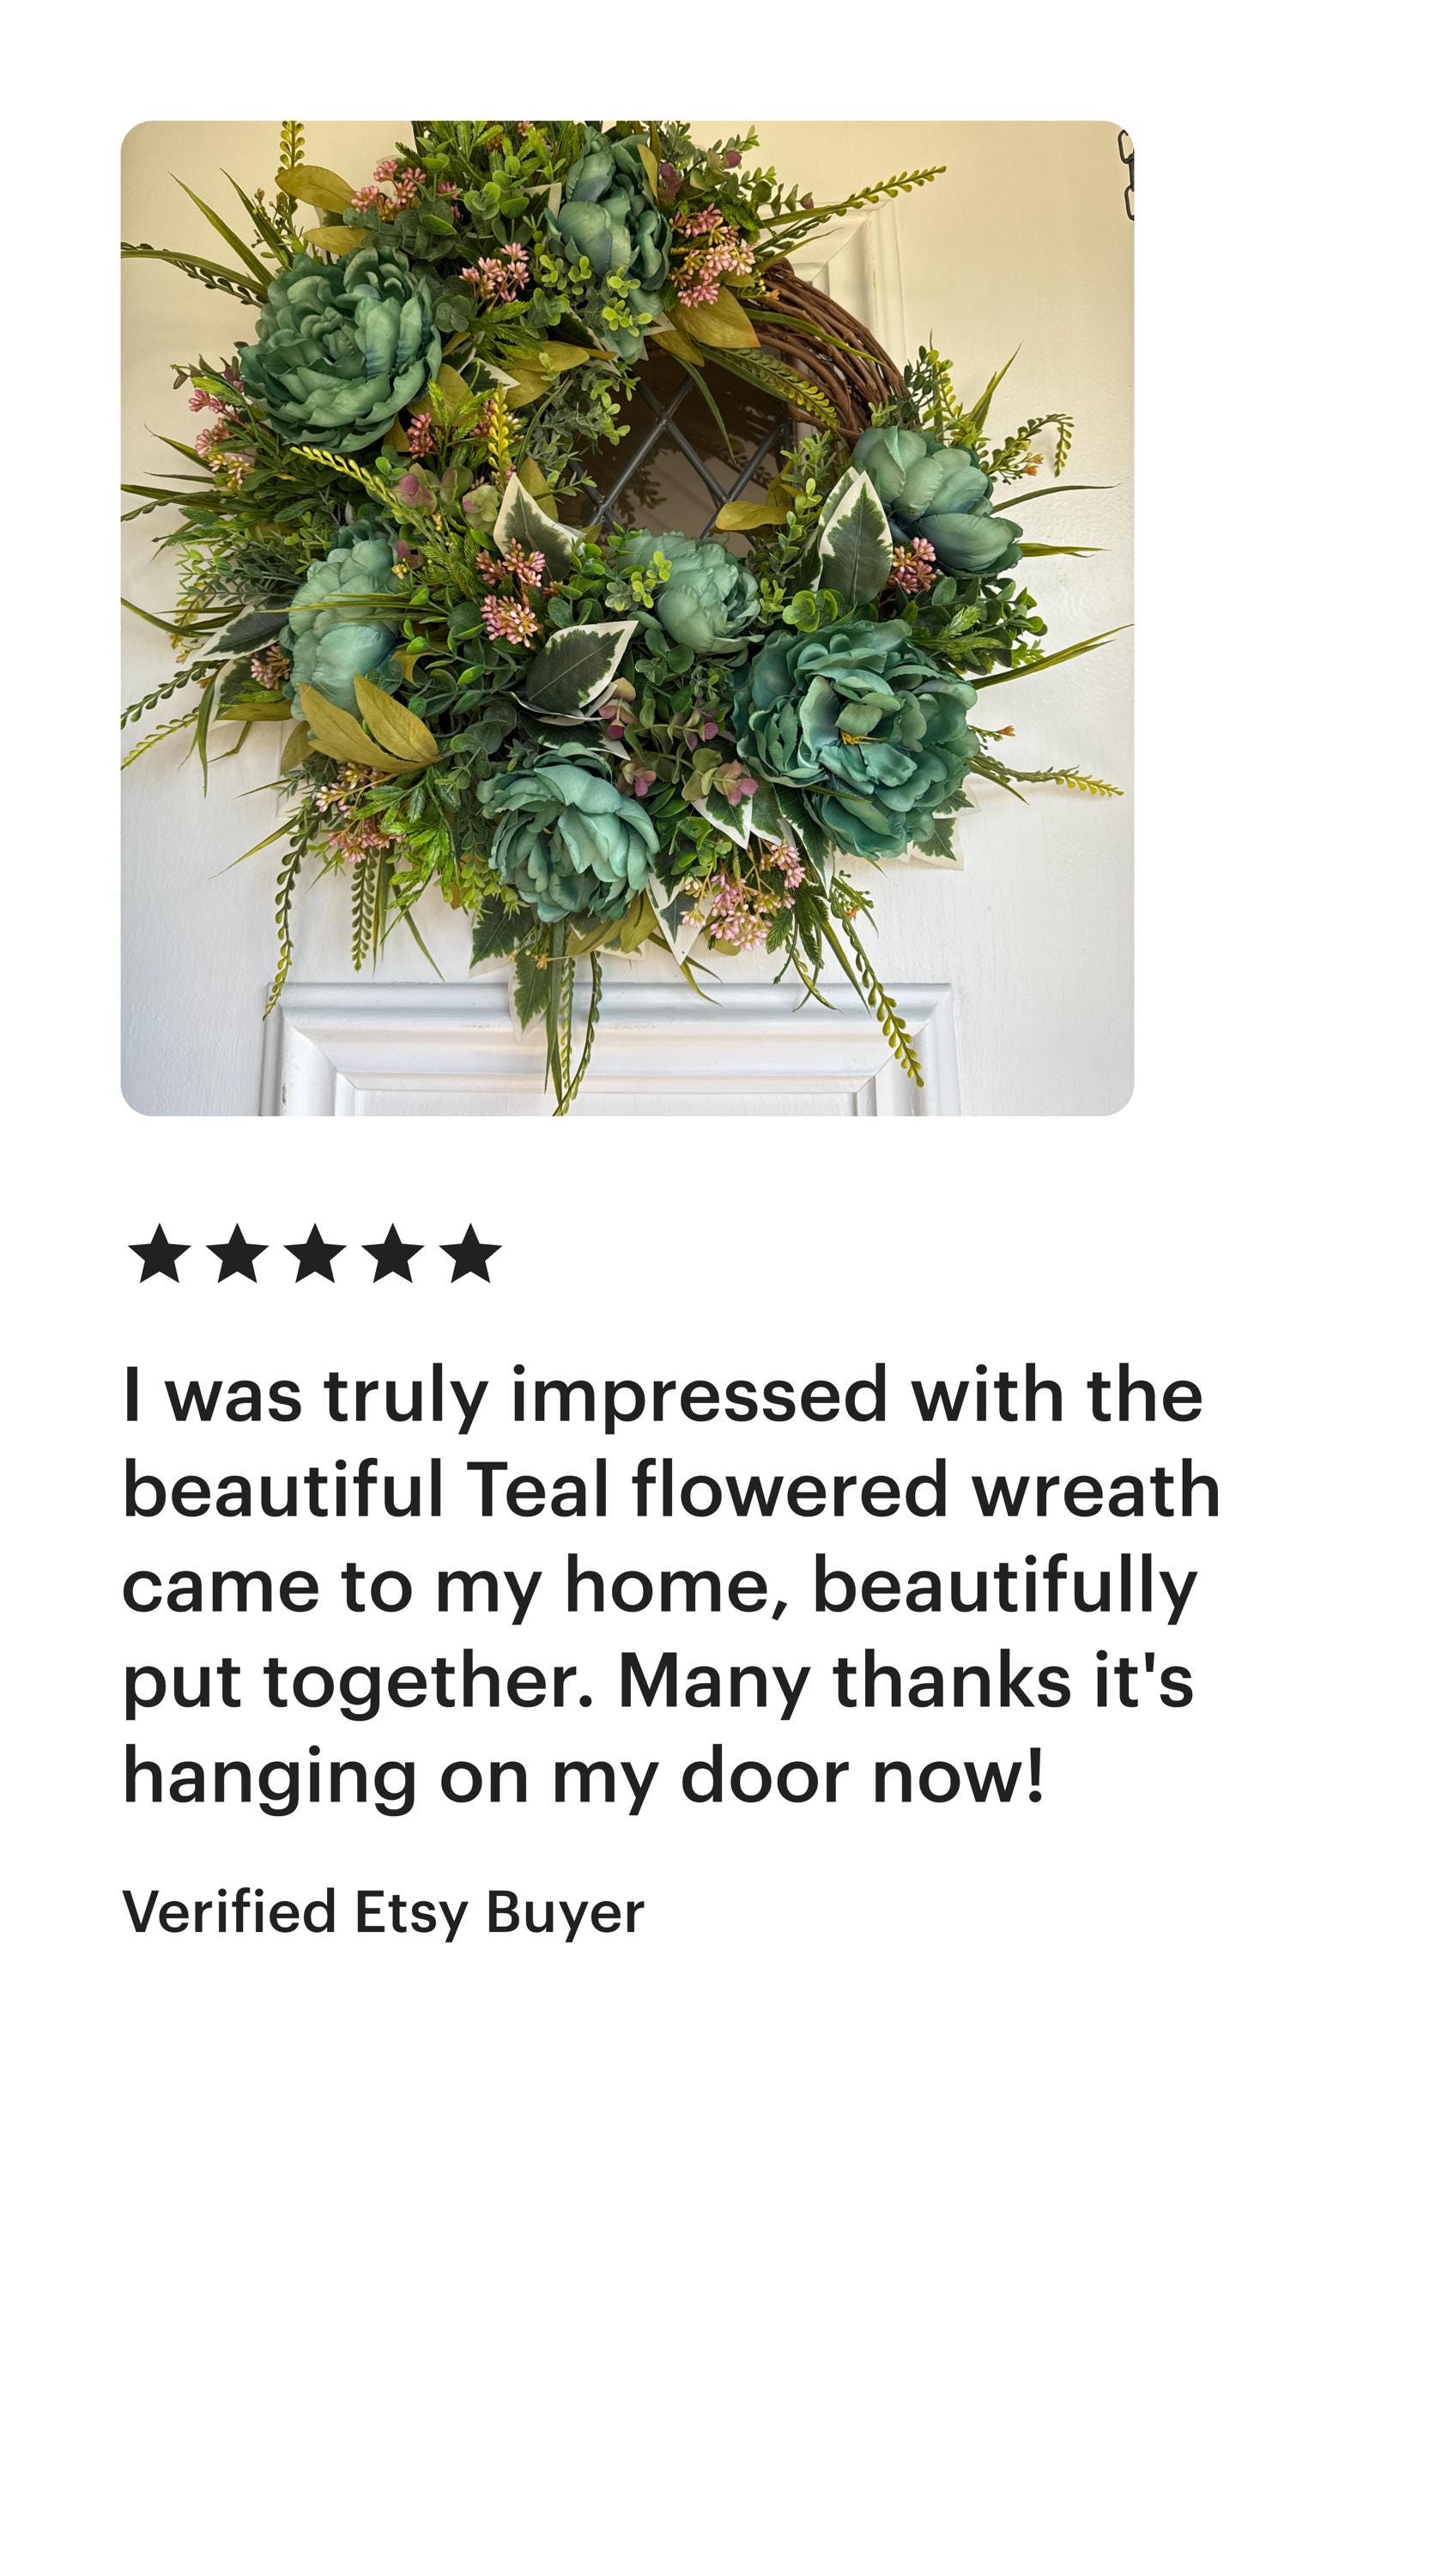Click the big teal peony at lower right
This screenshot has width=1448, height=2576.
pos(857,737)
